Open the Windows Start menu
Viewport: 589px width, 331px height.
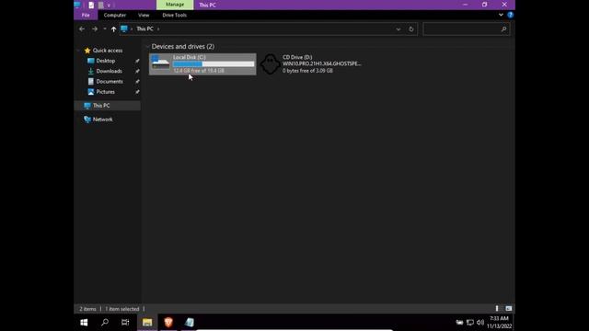[x=84, y=323]
